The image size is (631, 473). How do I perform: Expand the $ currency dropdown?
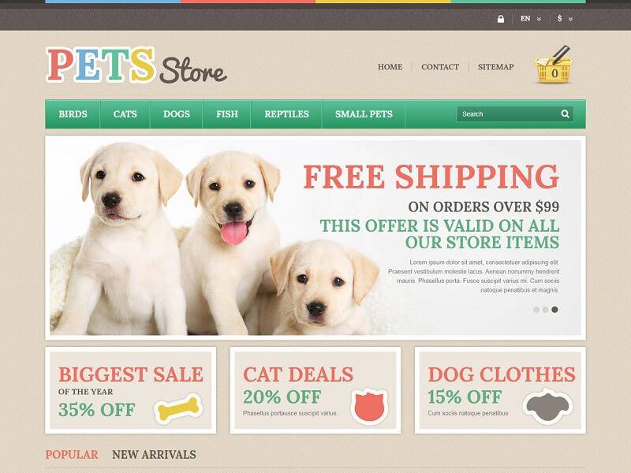[x=565, y=18]
